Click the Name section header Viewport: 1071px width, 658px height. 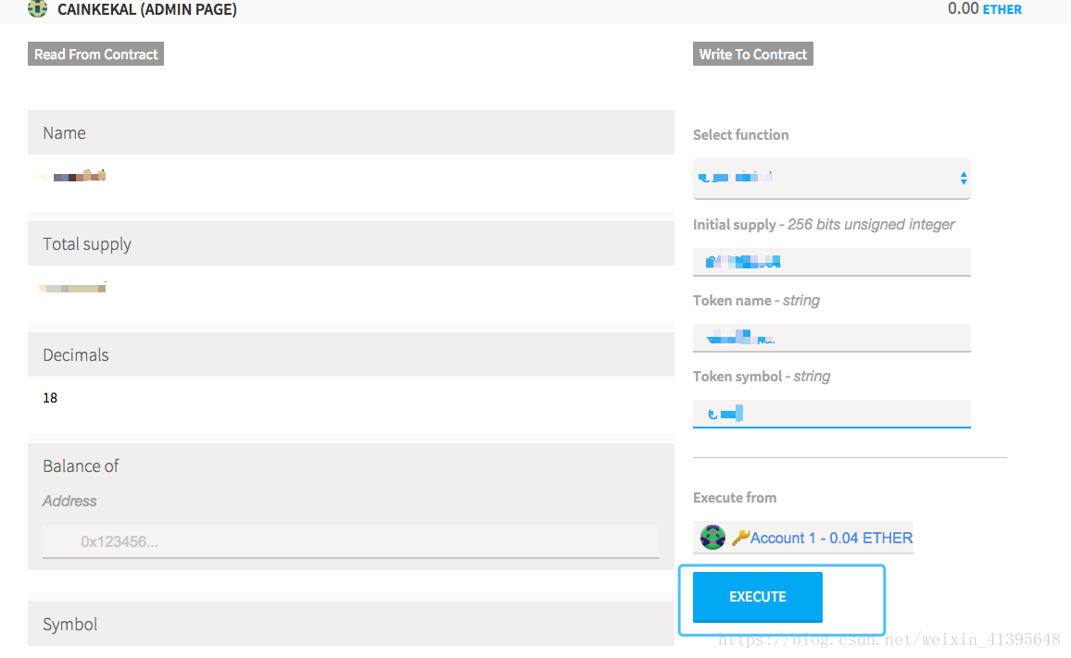350,132
